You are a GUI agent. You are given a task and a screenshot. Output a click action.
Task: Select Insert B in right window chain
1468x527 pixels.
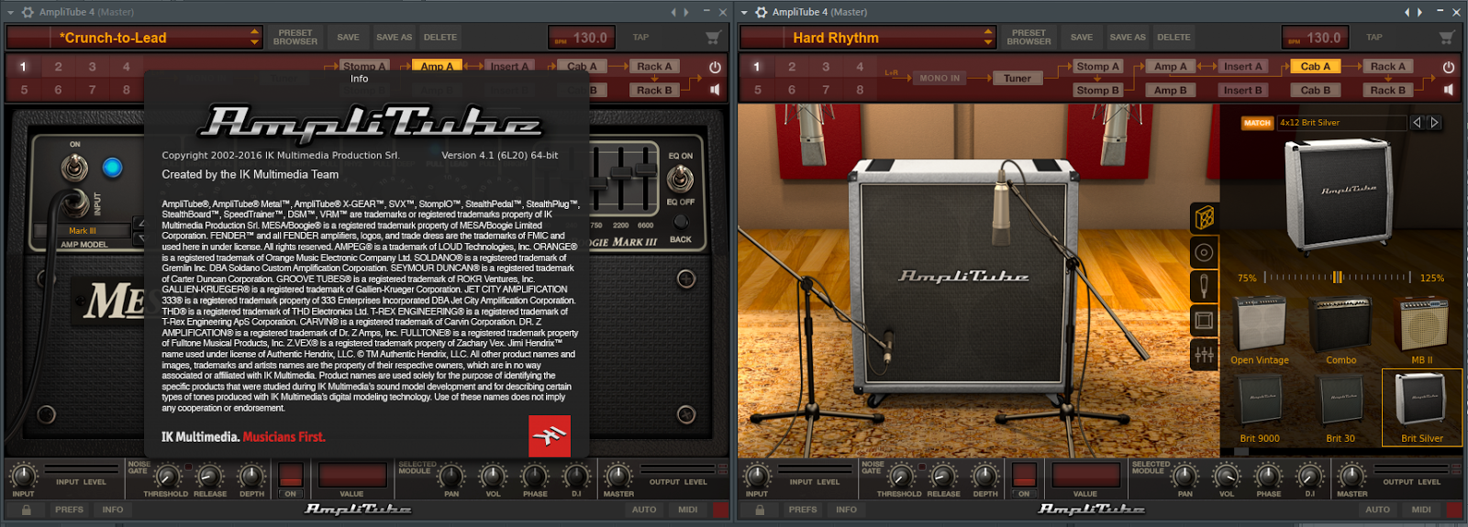point(1243,90)
